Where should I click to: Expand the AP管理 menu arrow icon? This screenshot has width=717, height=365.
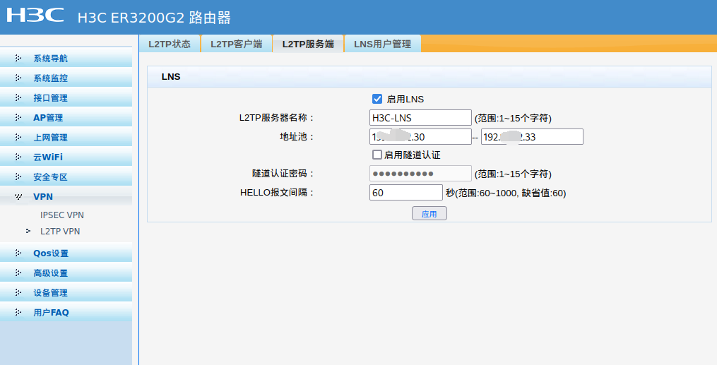coord(18,117)
